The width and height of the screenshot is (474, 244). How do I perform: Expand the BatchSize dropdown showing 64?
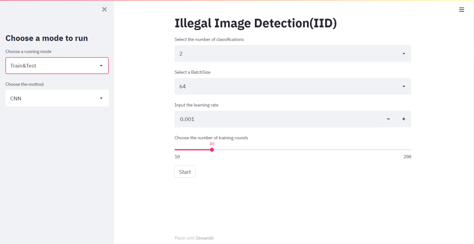(x=288, y=86)
